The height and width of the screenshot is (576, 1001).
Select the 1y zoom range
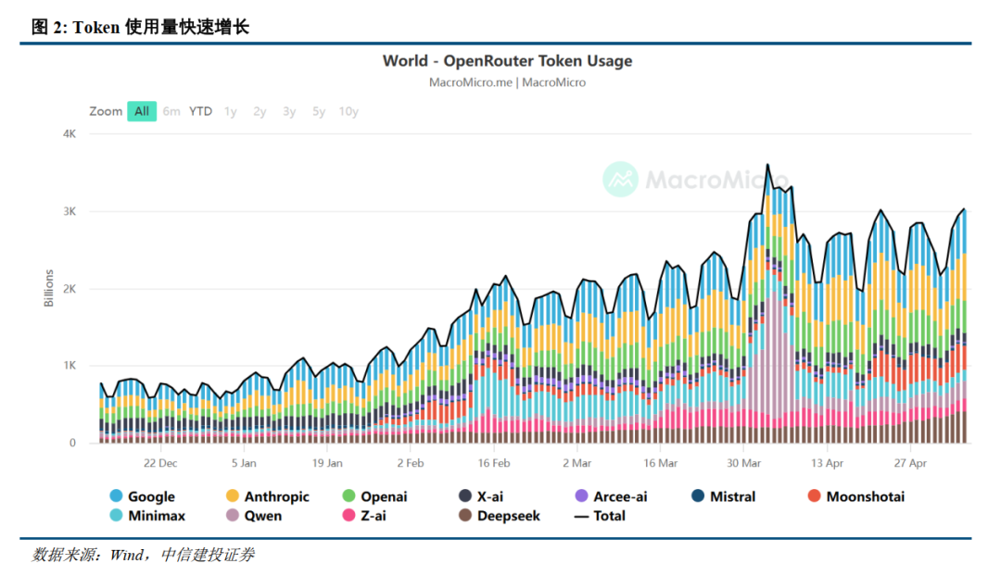(231, 111)
